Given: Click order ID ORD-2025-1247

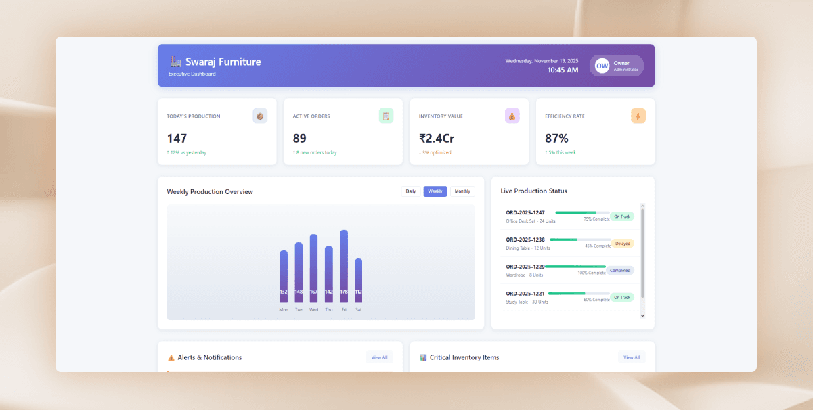Looking at the screenshot, I should coord(525,212).
